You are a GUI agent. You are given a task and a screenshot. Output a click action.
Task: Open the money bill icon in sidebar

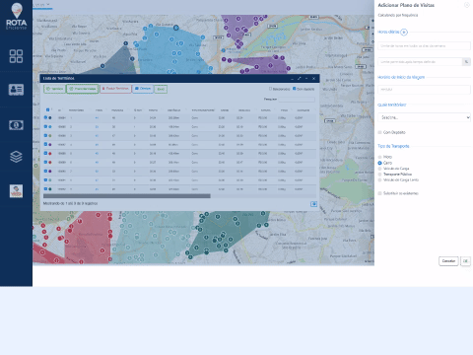(x=16, y=125)
